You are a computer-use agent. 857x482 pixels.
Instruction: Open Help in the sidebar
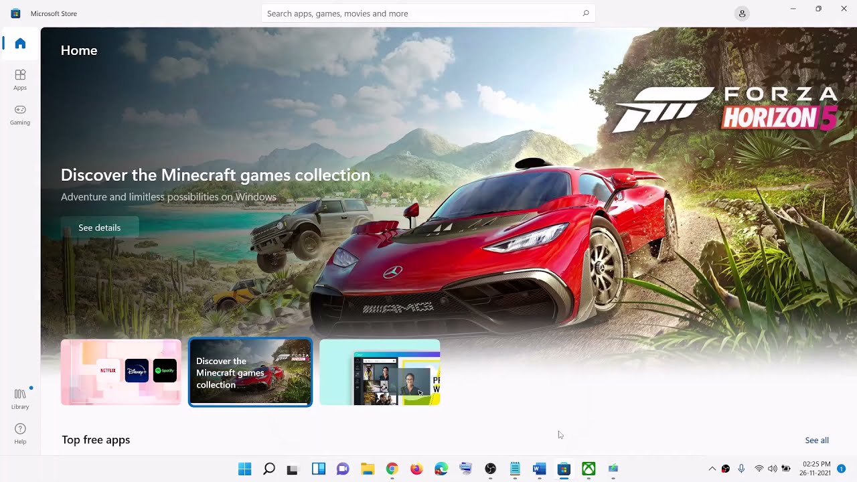coord(20,434)
